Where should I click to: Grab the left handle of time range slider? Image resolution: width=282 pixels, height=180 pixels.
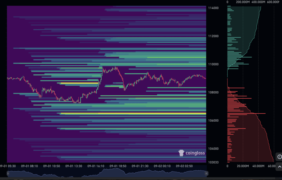[8, 173]
